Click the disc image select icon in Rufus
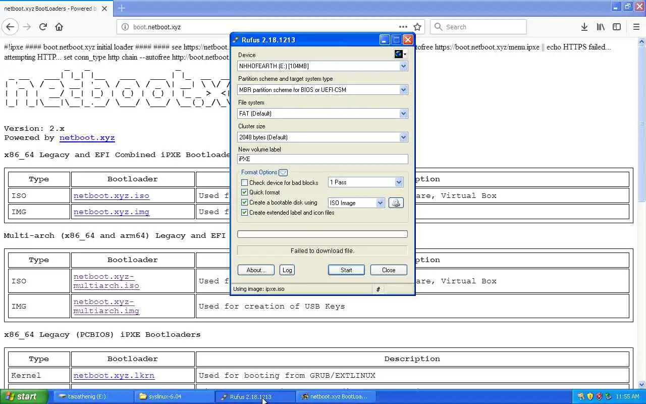 tap(396, 203)
